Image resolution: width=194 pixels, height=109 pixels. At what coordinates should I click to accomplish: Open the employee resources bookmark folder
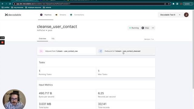[x=33, y=8]
